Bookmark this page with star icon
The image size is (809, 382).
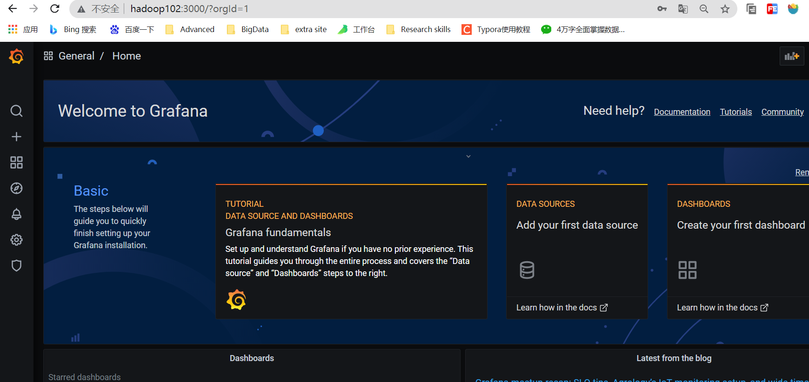click(x=725, y=9)
